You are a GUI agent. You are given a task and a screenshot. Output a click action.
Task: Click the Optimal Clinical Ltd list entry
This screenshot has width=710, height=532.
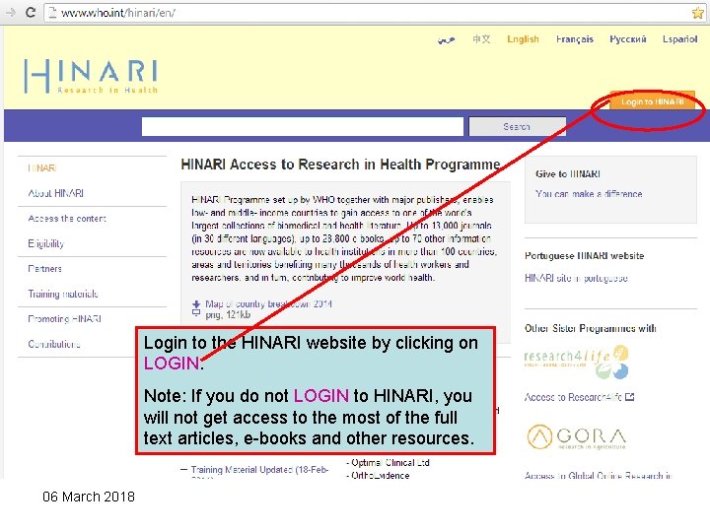(390, 463)
